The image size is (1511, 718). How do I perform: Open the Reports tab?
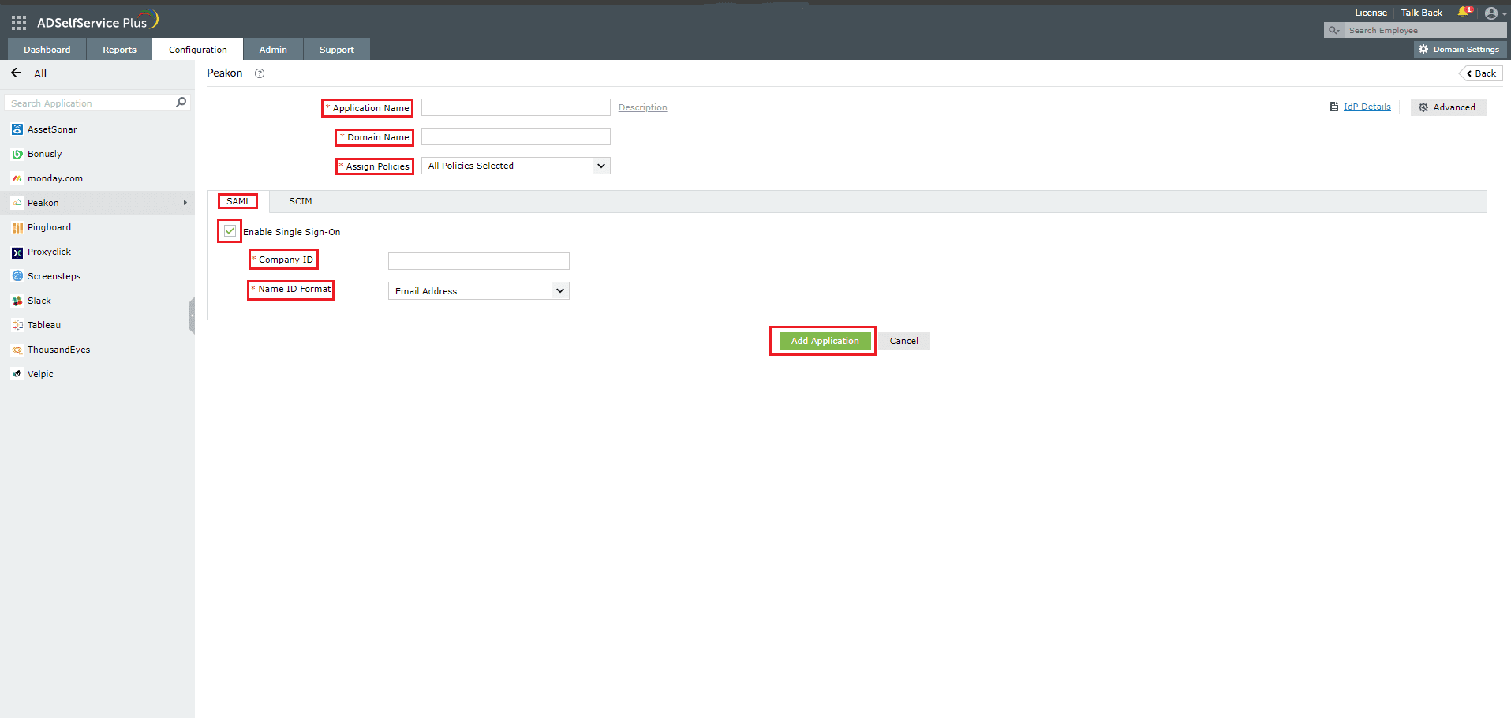point(120,49)
